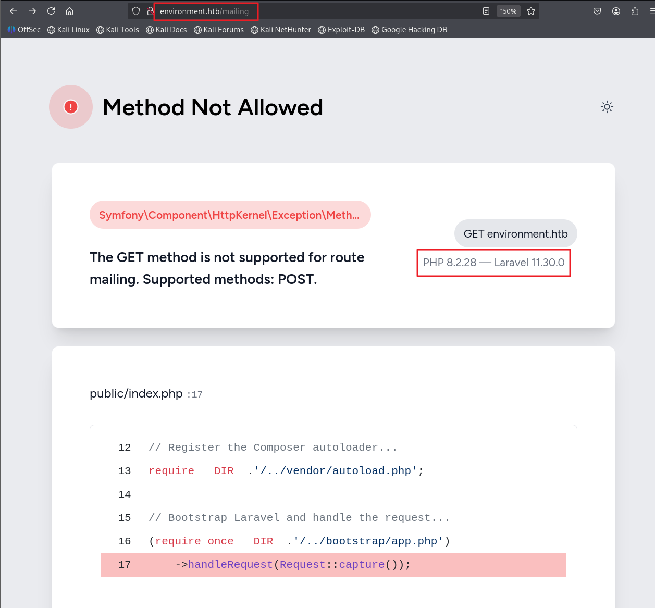Viewport: 655px width, 608px height.
Task: Click the truncated Symfony exception class badge
Action: tap(230, 215)
